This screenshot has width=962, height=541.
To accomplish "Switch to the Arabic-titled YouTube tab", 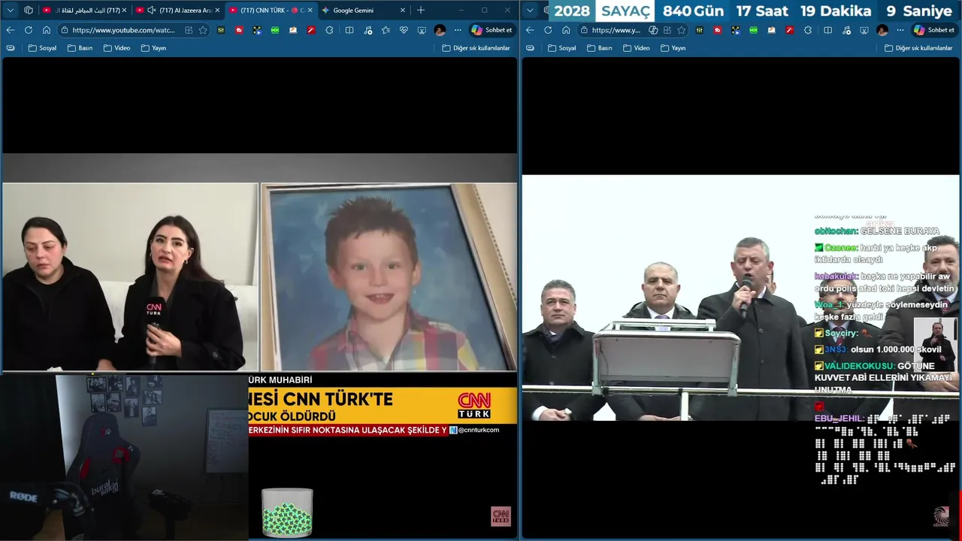I will pyautogui.click(x=83, y=10).
